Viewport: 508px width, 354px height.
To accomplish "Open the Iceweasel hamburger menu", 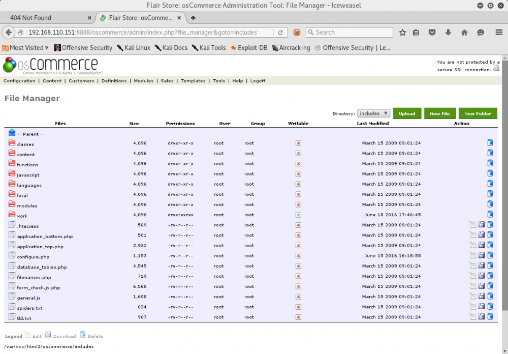I will point(499,33).
